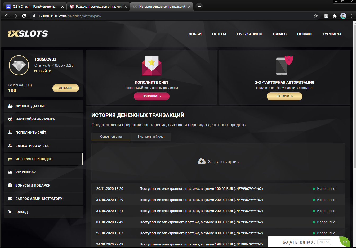Image resolution: width=356 pixels, height=248 pixels.
Task: Open the Chrome three-dot menu
Action: [x=352, y=16]
